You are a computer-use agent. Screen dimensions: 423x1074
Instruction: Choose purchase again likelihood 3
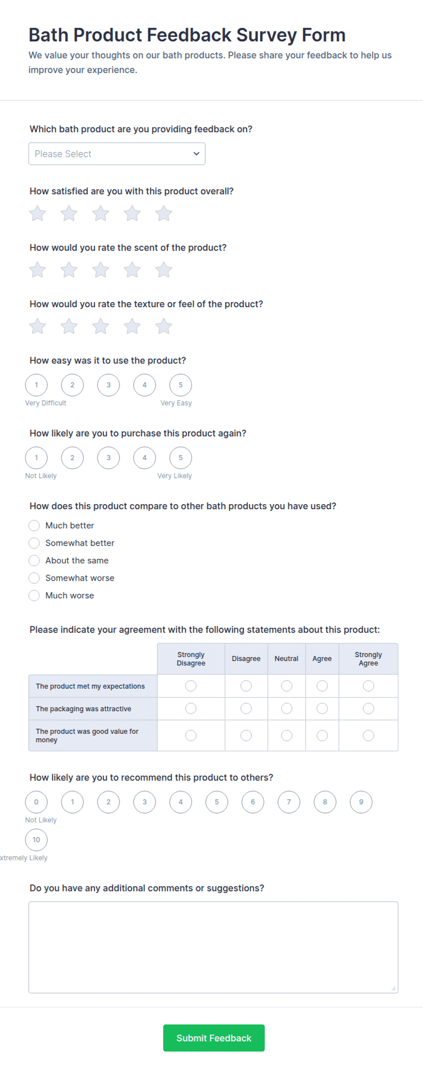click(x=108, y=458)
